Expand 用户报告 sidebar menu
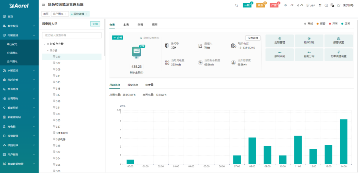Screen dimensions: 358x173 coord(20,154)
